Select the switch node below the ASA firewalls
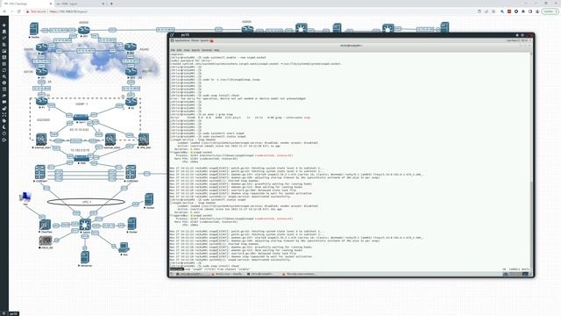Image resolution: width=561 pixels, height=316 pixels. pos(82,158)
